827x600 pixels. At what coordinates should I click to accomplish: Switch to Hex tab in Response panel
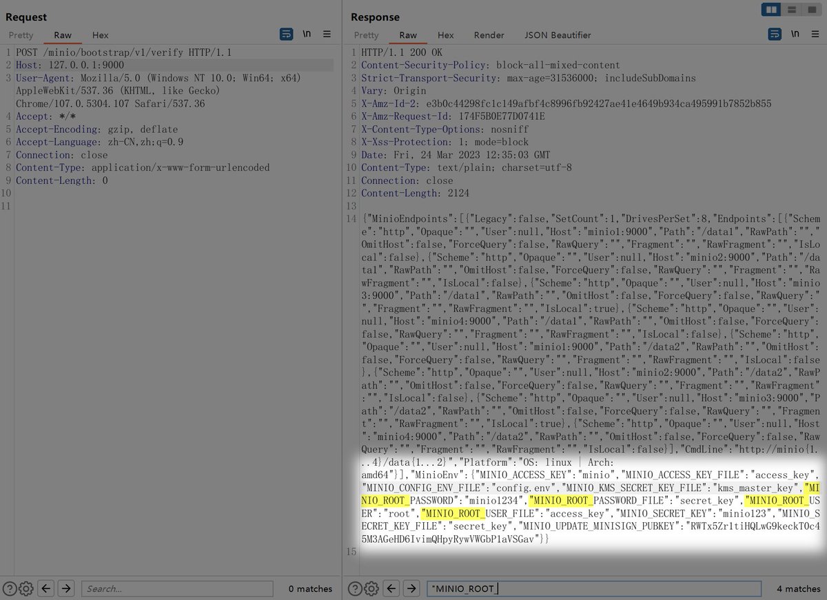446,35
